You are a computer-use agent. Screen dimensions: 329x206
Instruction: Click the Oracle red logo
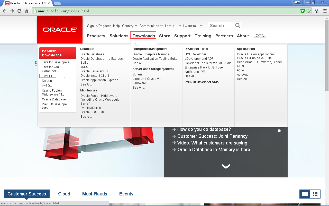(60, 30)
